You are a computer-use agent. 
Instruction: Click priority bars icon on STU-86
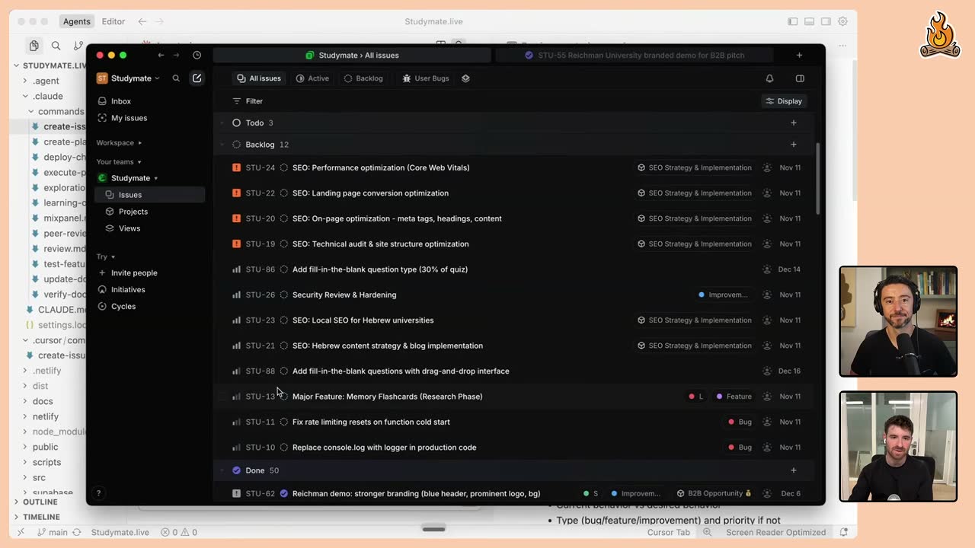click(236, 269)
